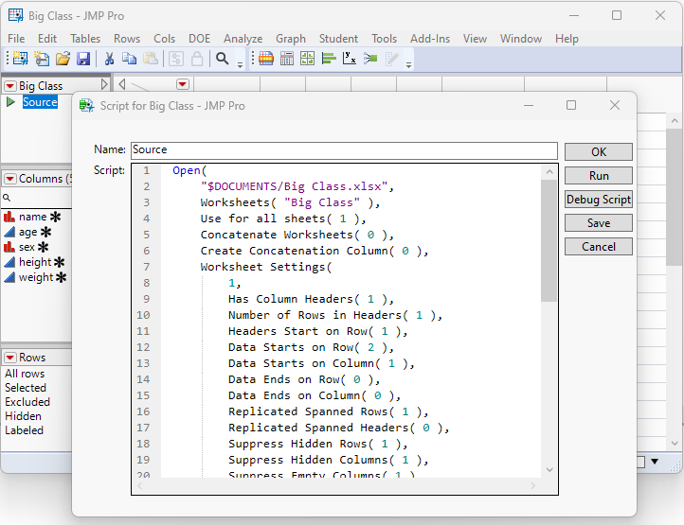Open the Analyze menu
The image size is (684, 525).
243,39
